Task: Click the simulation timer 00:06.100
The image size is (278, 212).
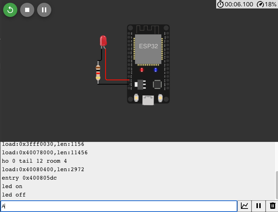Action: click(x=239, y=4)
